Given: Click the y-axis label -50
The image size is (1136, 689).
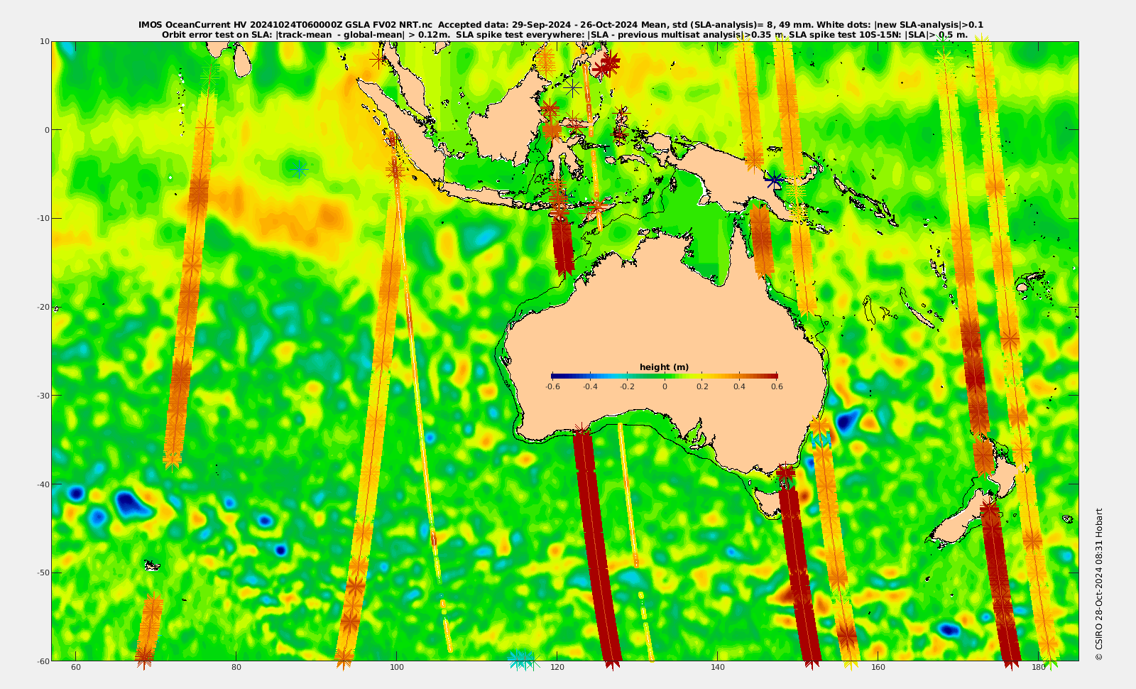Looking at the screenshot, I should (x=43, y=572).
